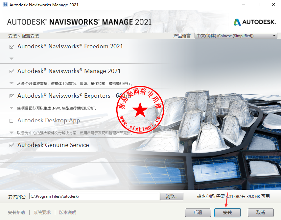Open the 版本说明 release notes link

(68, 213)
